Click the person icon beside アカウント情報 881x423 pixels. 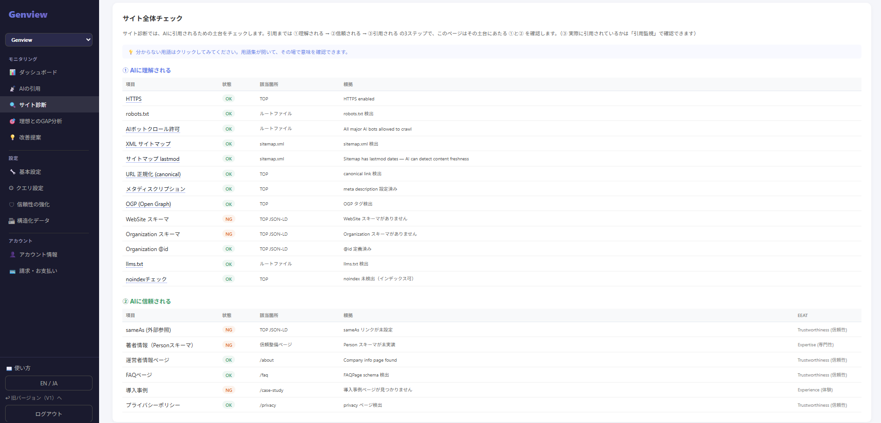[13, 255]
